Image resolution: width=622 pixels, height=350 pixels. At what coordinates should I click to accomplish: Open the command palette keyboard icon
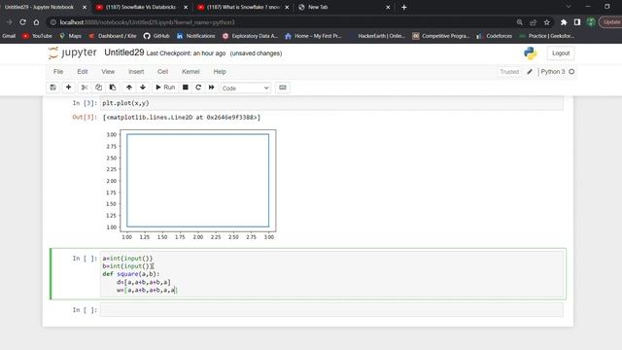click(x=283, y=87)
